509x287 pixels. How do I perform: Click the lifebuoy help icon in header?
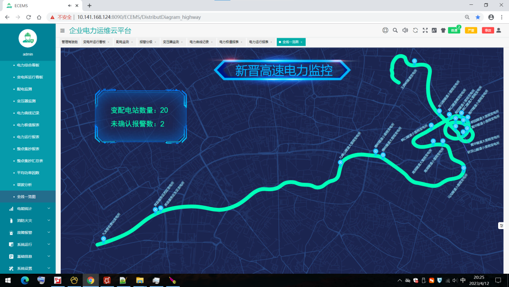385,30
